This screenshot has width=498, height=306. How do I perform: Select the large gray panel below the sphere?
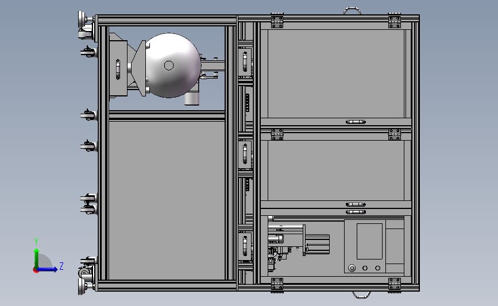pos(167,200)
